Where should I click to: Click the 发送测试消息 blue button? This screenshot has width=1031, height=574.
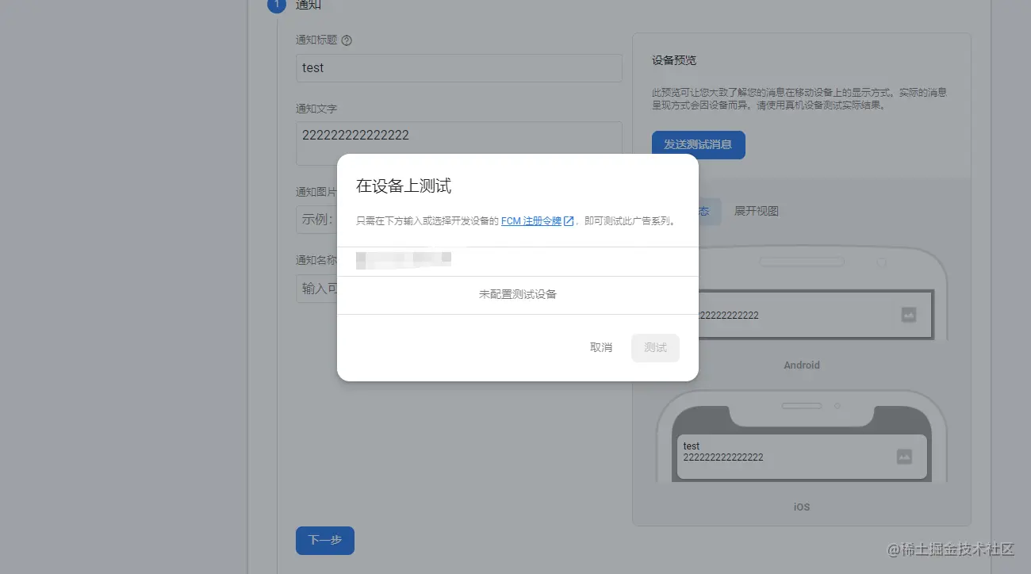698,145
